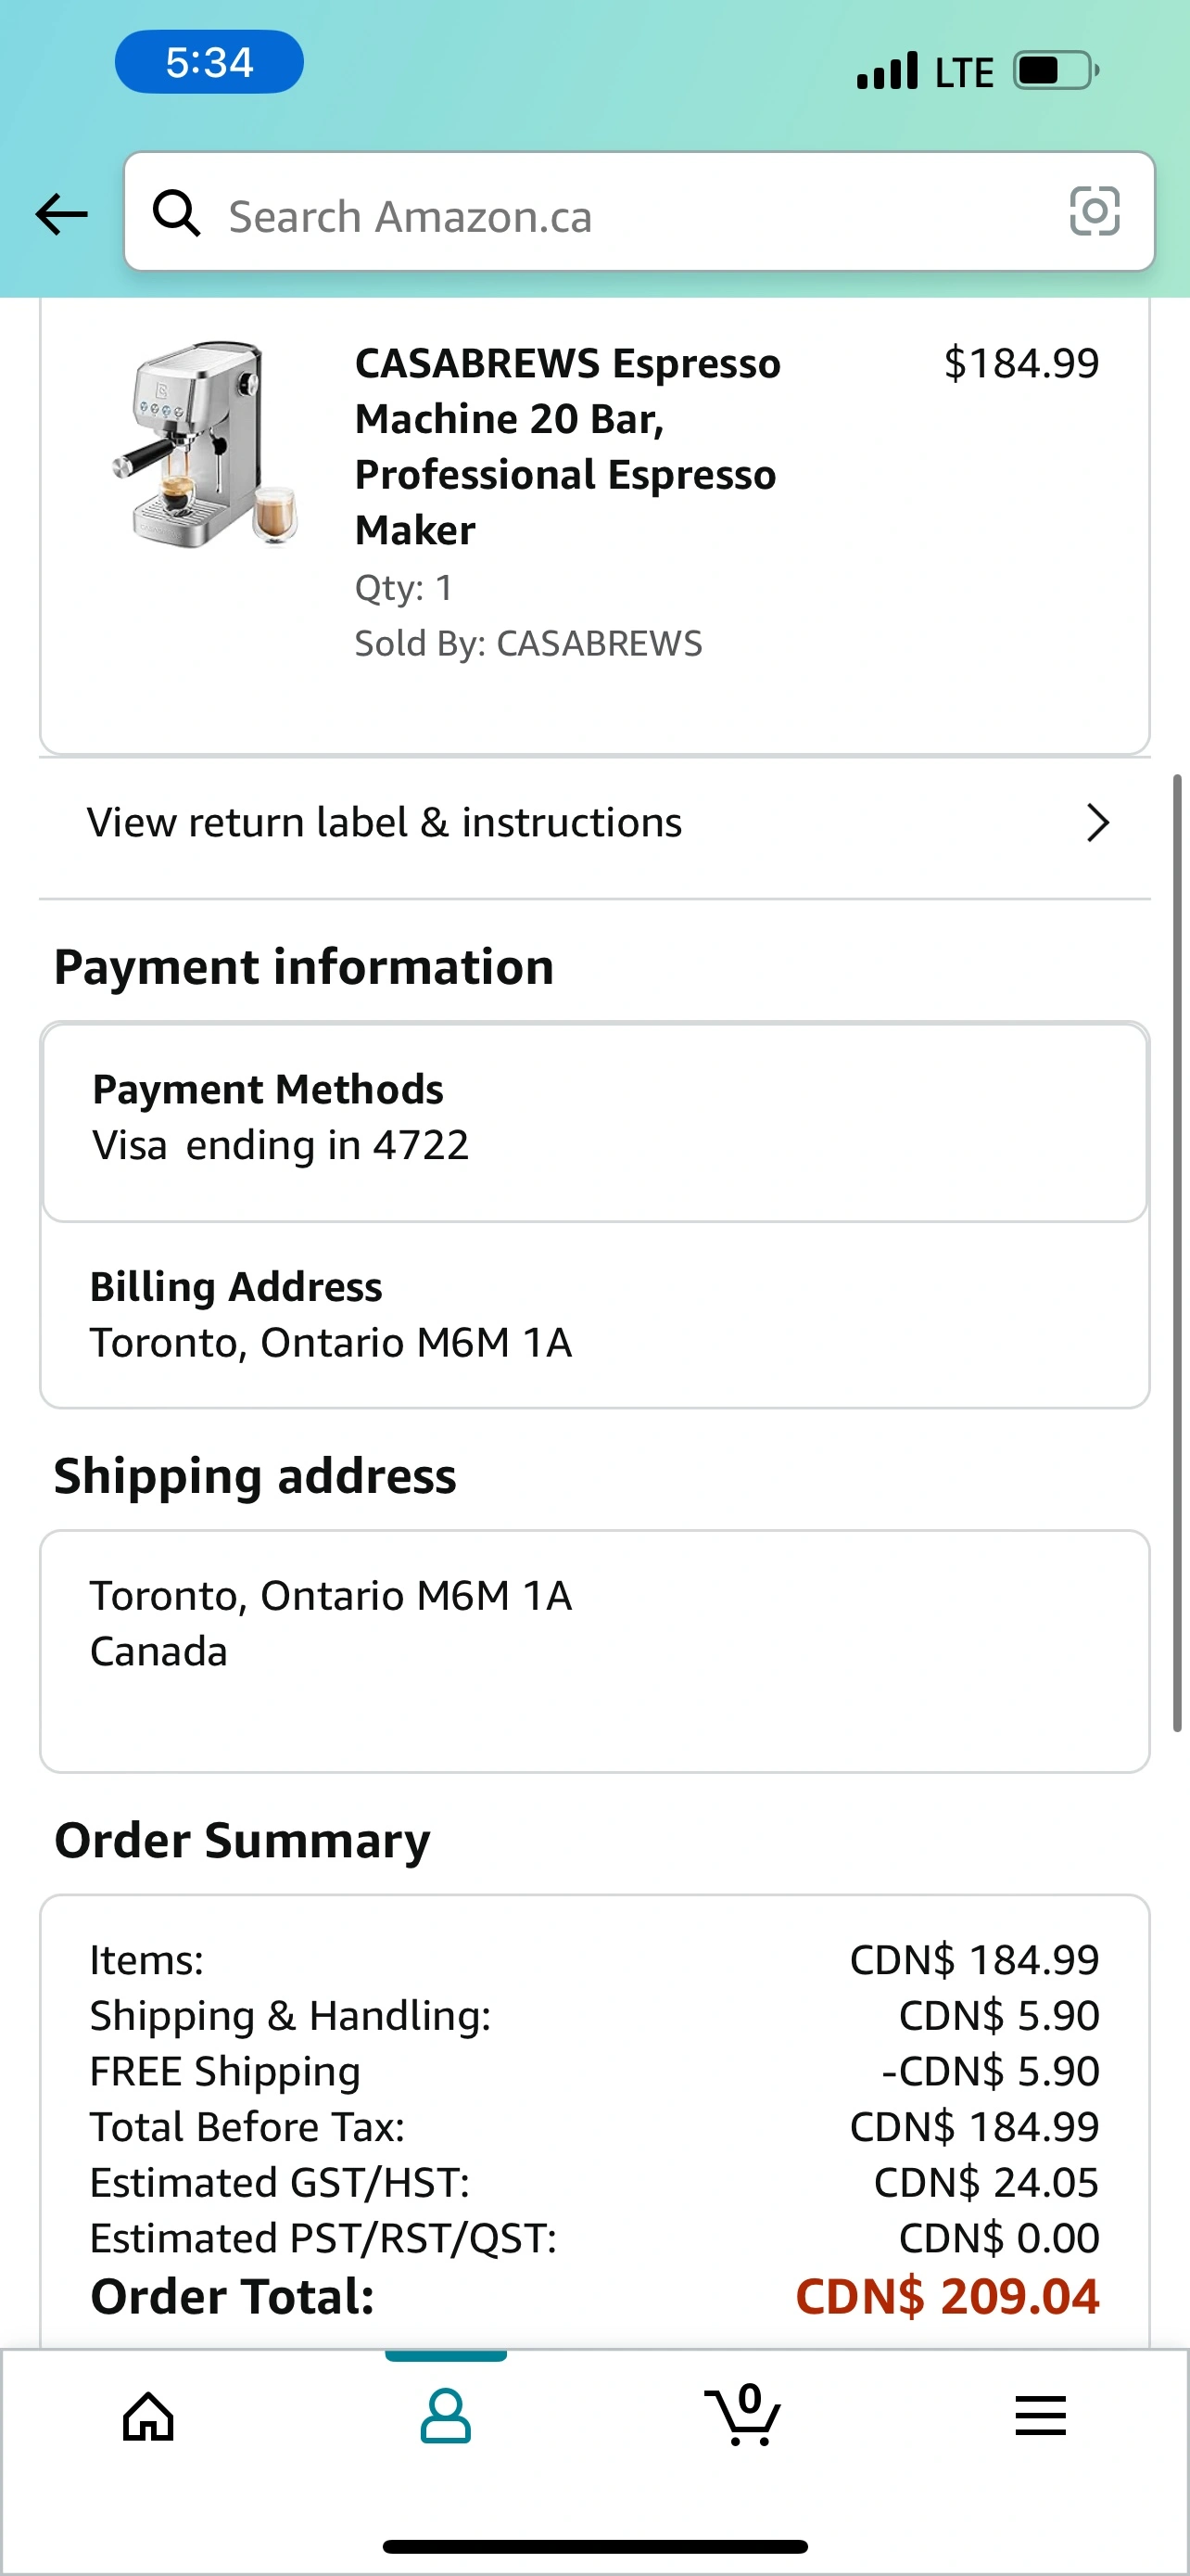This screenshot has height=2576, width=1190.
Task: Click the Search Amazon.ca field
Action: 619,216
